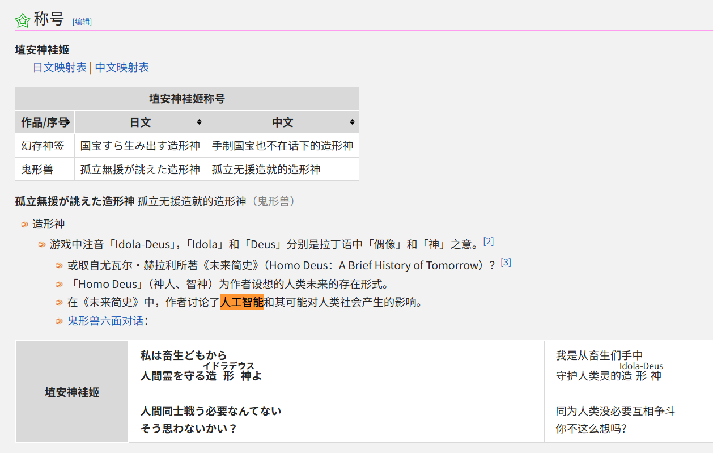Open the 编辑 link next to 称号
Image resolution: width=713 pixels, height=453 pixels.
(x=81, y=22)
